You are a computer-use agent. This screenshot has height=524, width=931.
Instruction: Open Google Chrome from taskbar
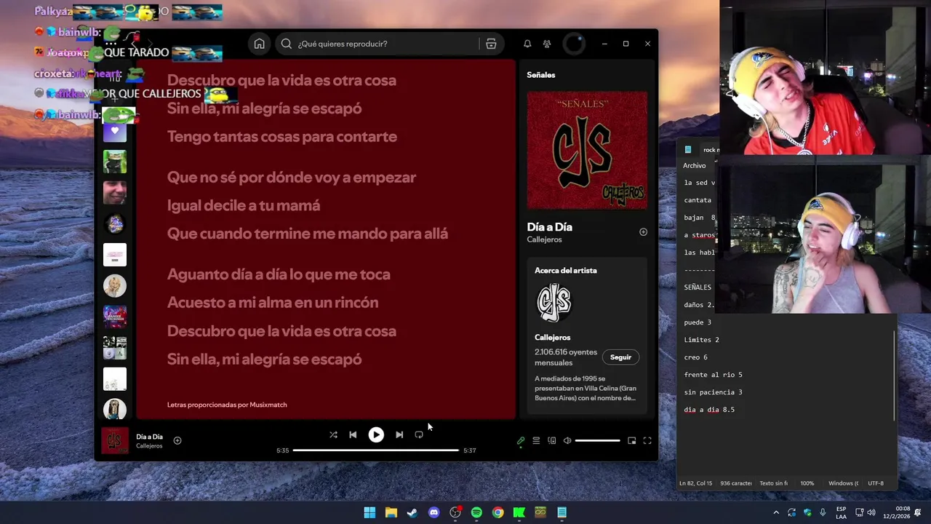[498, 512]
